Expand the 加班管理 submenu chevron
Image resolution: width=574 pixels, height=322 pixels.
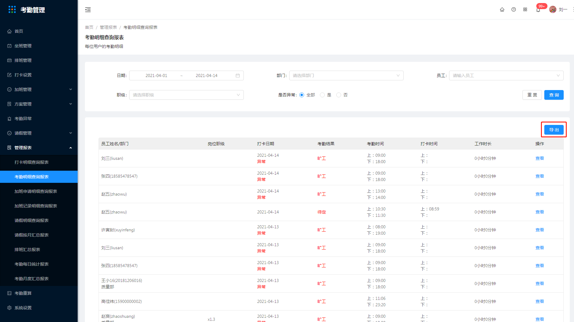tap(71, 89)
